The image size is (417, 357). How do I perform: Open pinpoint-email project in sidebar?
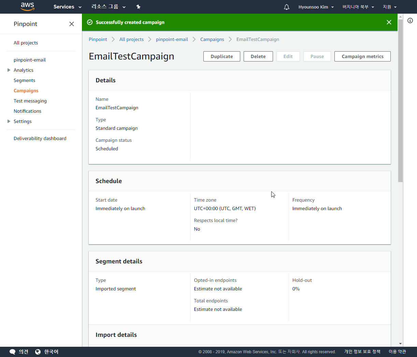point(30,60)
